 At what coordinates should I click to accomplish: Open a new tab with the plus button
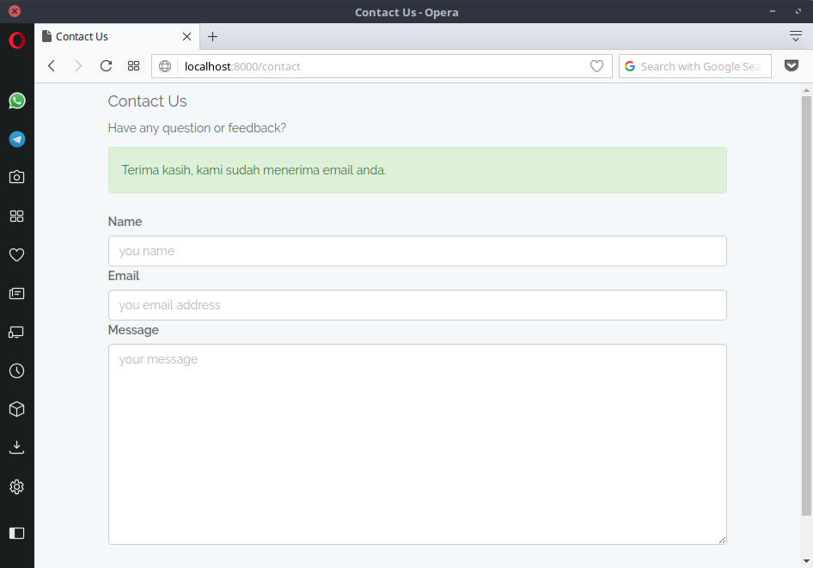(213, 37)
